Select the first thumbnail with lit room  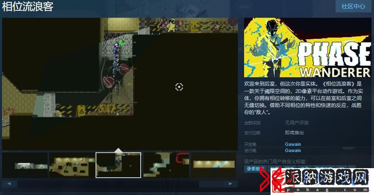tap(25, 165)
